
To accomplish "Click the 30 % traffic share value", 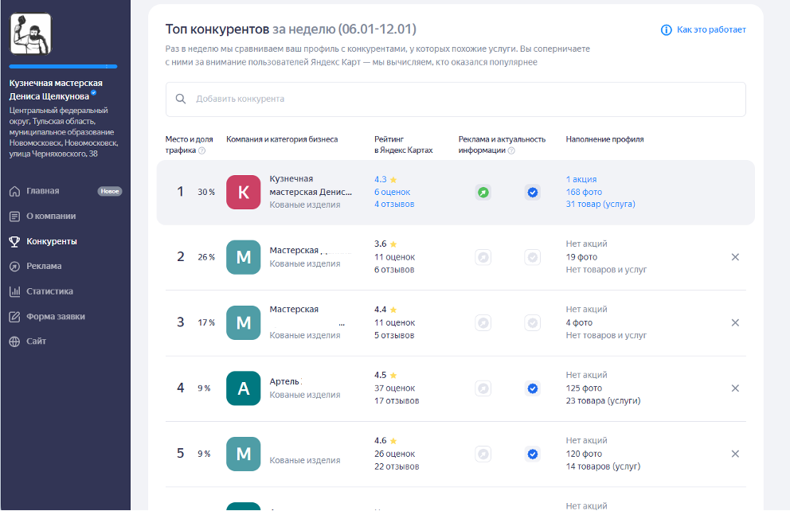I will [206, 192].
